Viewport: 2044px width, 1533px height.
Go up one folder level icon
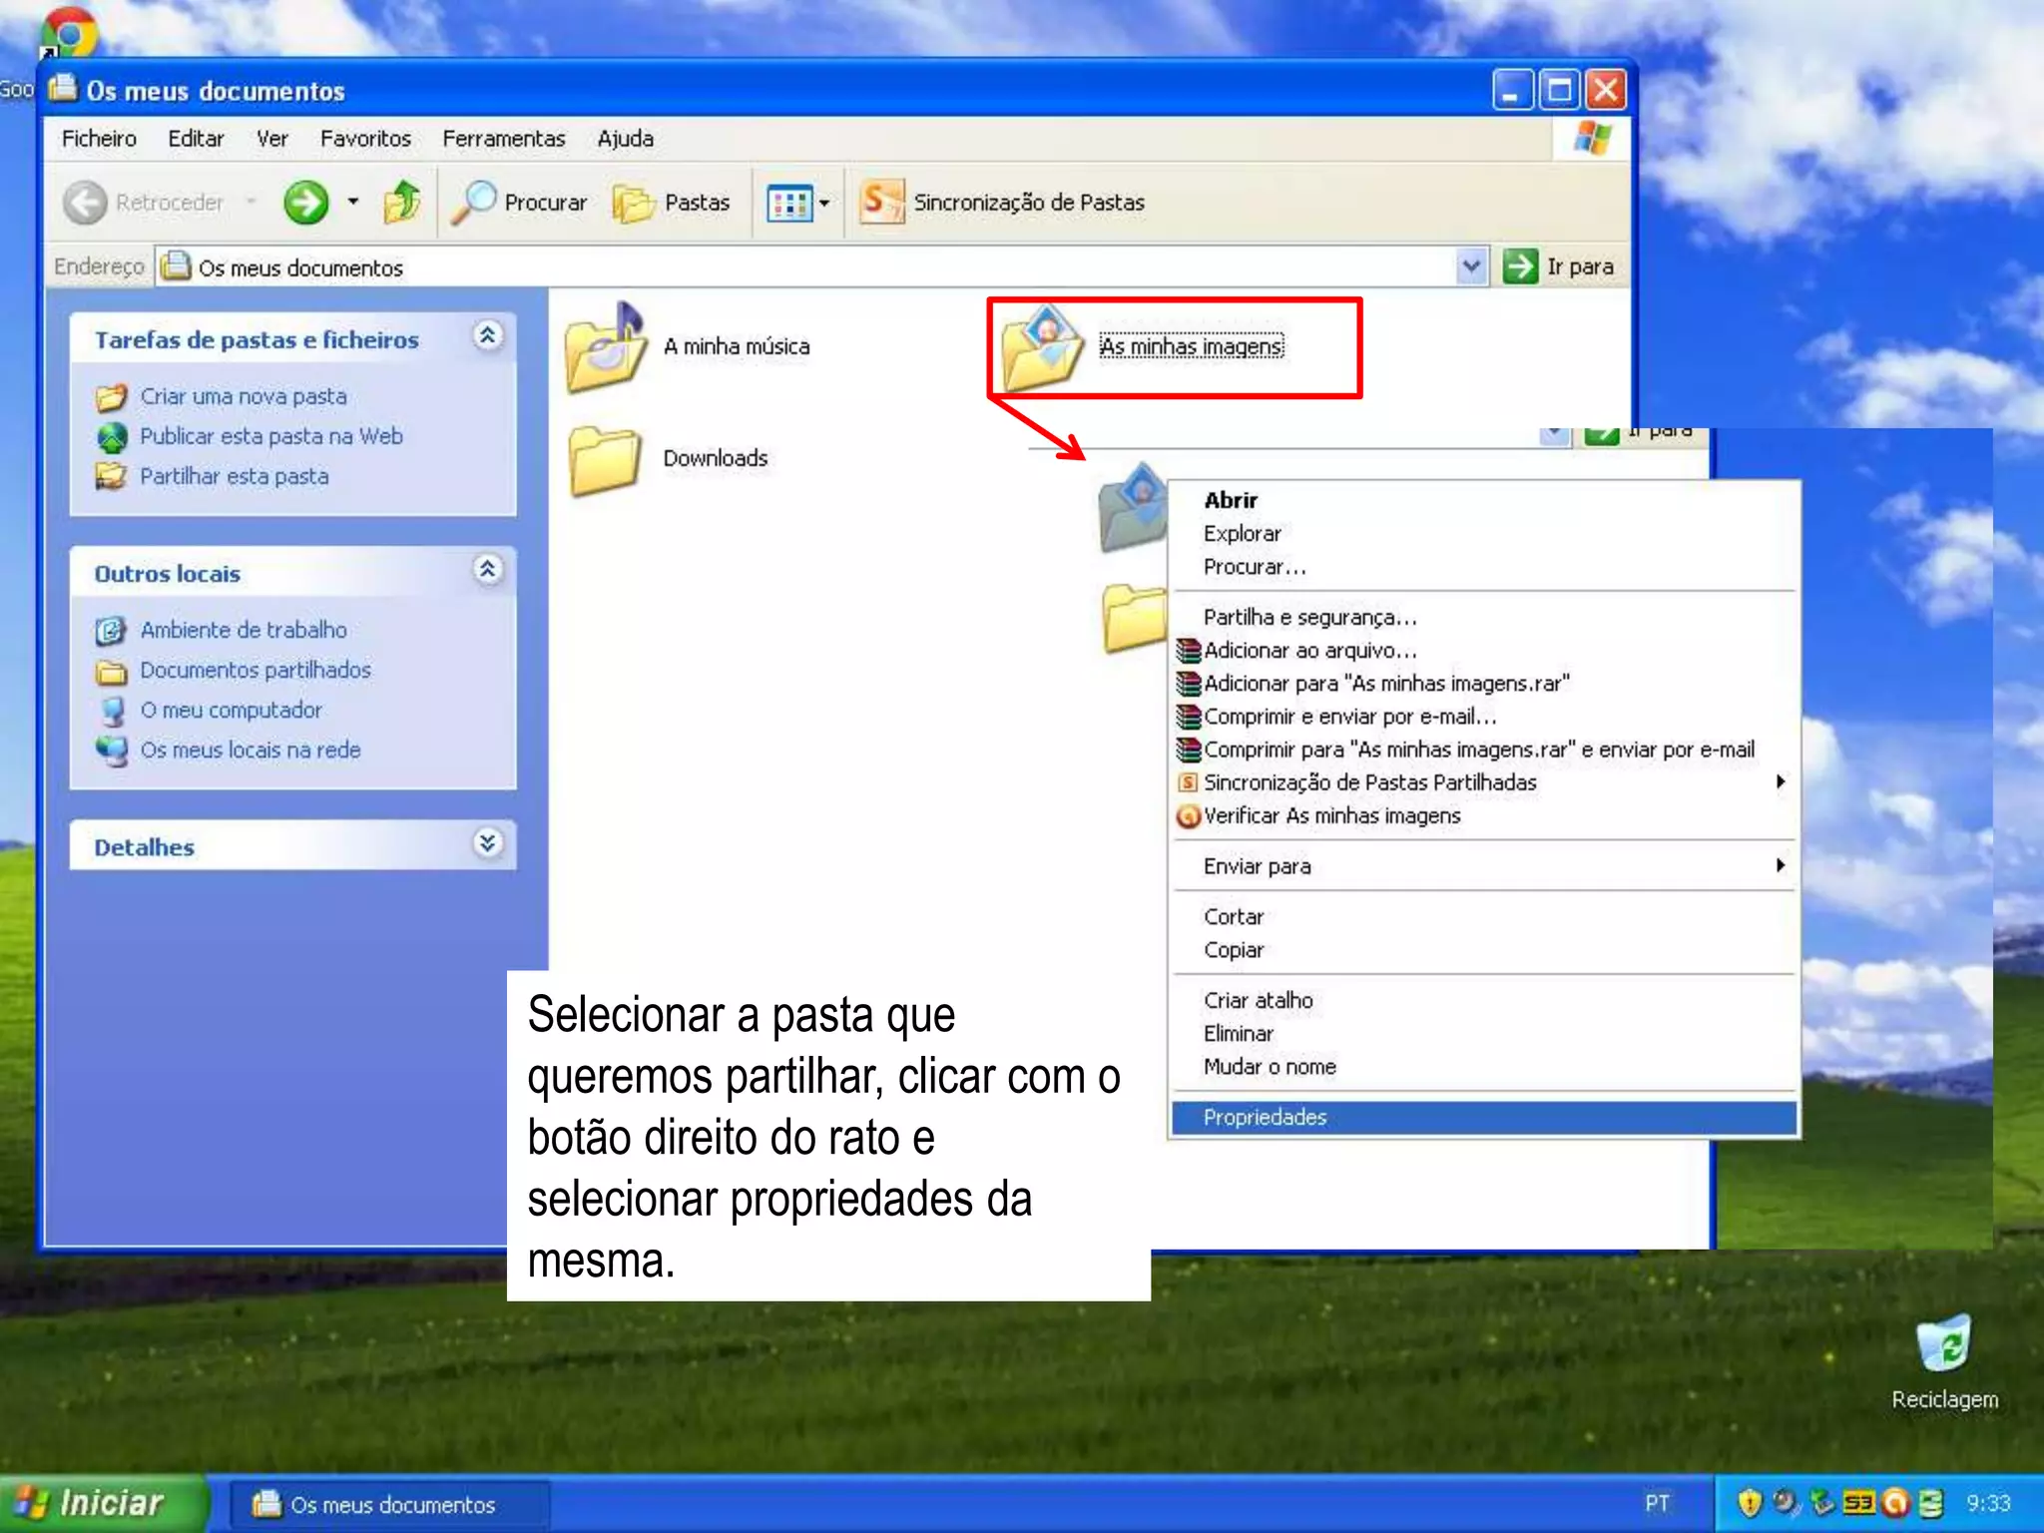click(x=402, y=202)
